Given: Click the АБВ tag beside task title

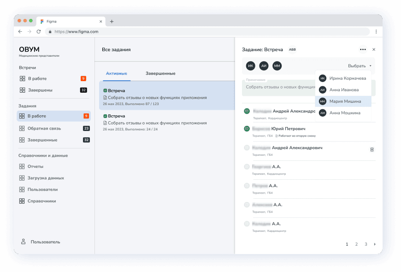Looking at the screenshot, I should (292, 50).
